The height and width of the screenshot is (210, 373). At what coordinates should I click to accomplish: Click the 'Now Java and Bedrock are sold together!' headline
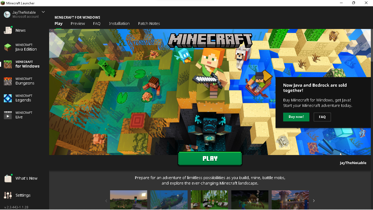click(315, 88)
